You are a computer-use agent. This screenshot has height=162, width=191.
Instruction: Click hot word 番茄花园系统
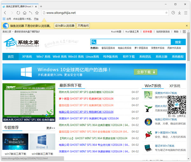(108, 48)
